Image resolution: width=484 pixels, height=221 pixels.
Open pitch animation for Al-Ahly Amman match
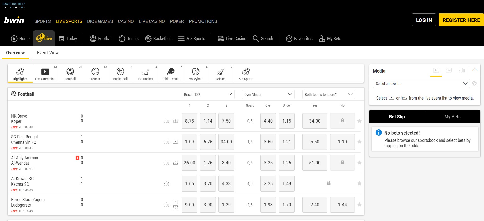175,163
